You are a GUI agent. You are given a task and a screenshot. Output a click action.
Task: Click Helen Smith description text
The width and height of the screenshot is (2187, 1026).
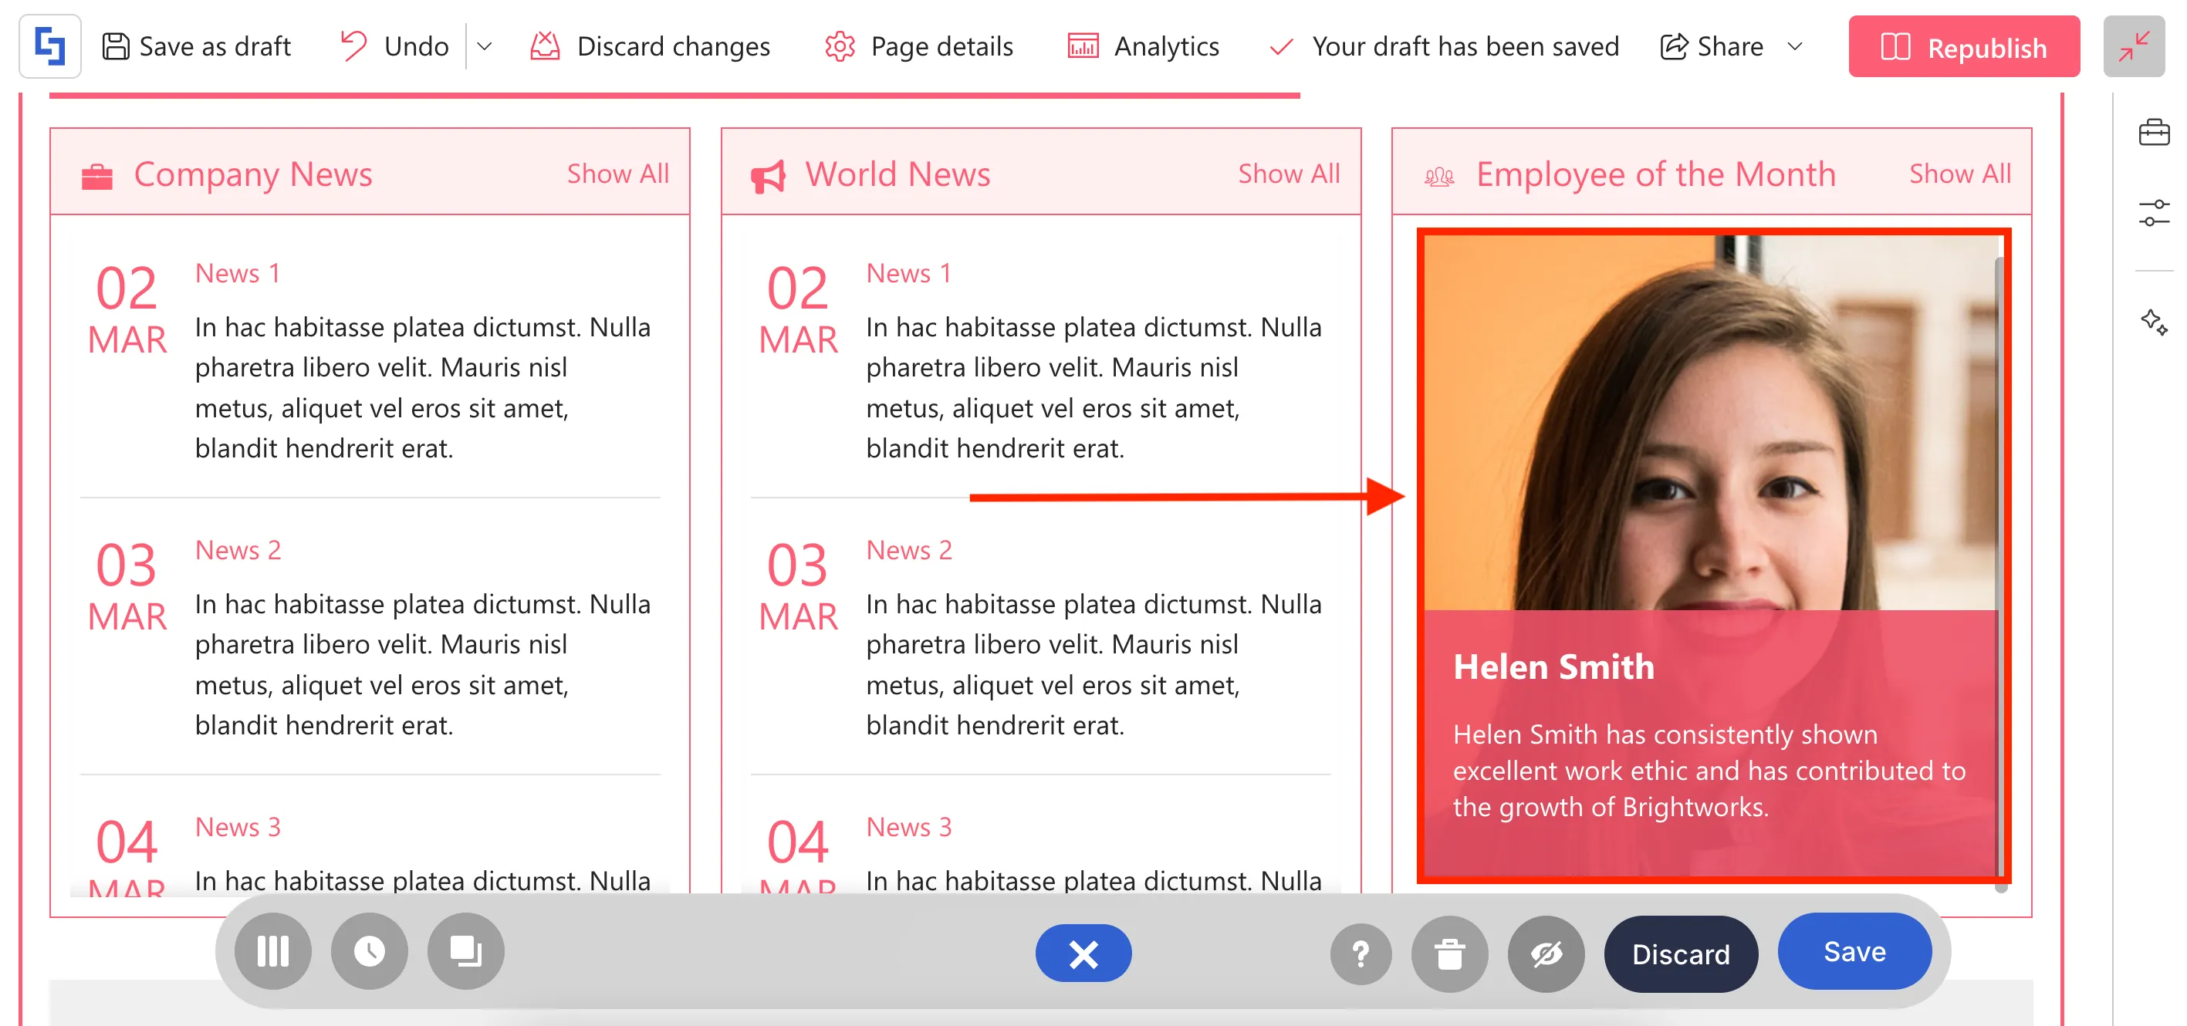[1709, 771]
